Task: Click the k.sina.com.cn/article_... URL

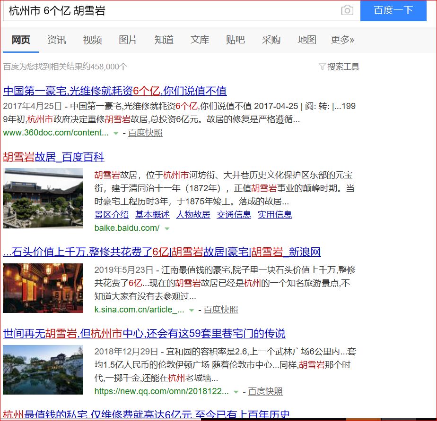Action: [140, 310]
